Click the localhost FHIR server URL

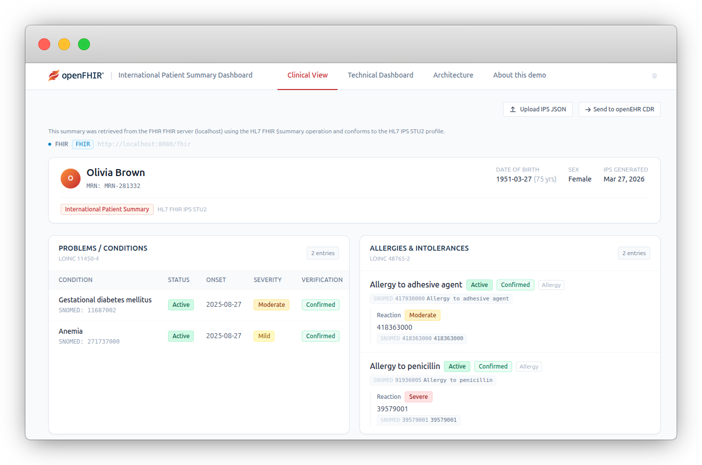[x=144, y=144]
